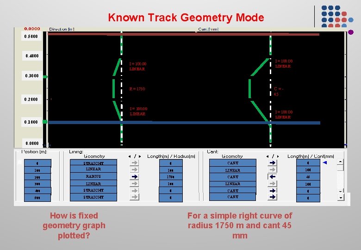Toggle Lining direction arrow on the first STRAIGHT row

(x=135, y=163)
